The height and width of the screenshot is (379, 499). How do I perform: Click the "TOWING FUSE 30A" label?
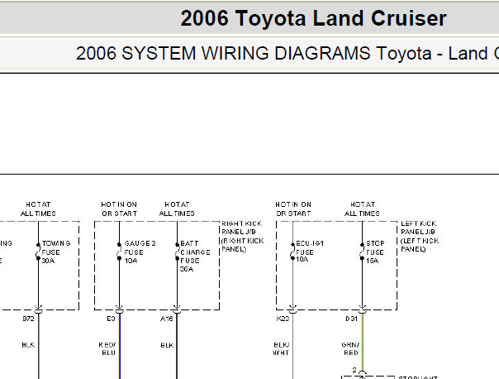pos(56,252)
